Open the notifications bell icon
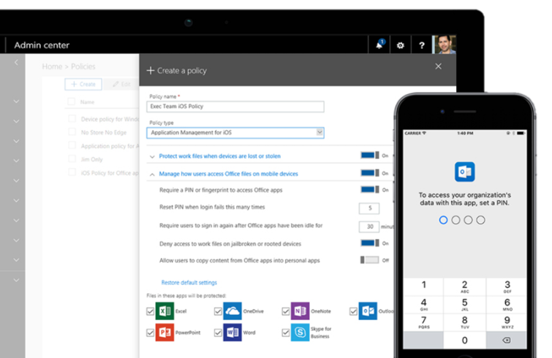552x358 pixels. coord(379,45)
